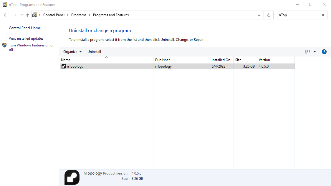Refresh the Programs and Features list
Viewport: 331px width, 186px height.
pyautogui.click(x=269, y=15)
